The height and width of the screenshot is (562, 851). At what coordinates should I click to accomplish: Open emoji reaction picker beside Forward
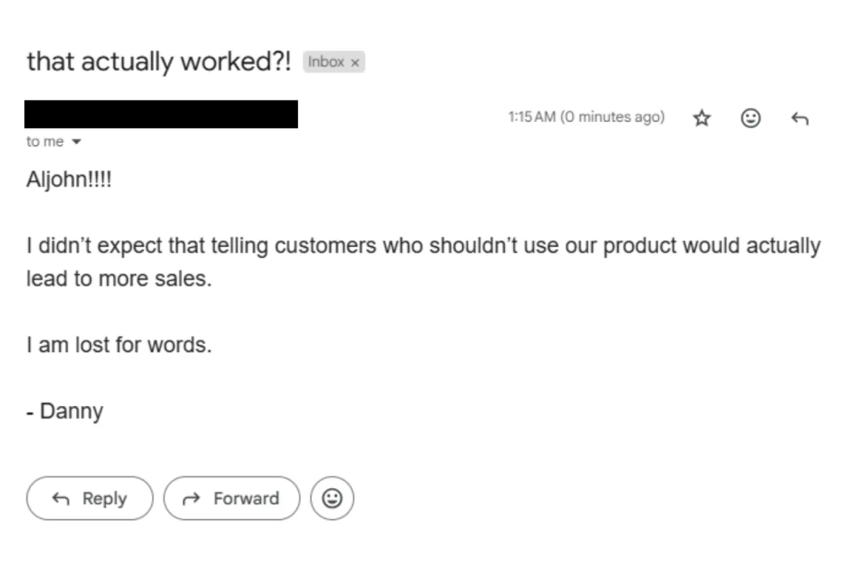(x=332, y=499)
